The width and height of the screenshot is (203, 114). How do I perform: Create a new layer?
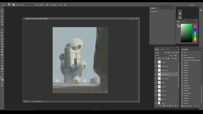pos(173,106)
